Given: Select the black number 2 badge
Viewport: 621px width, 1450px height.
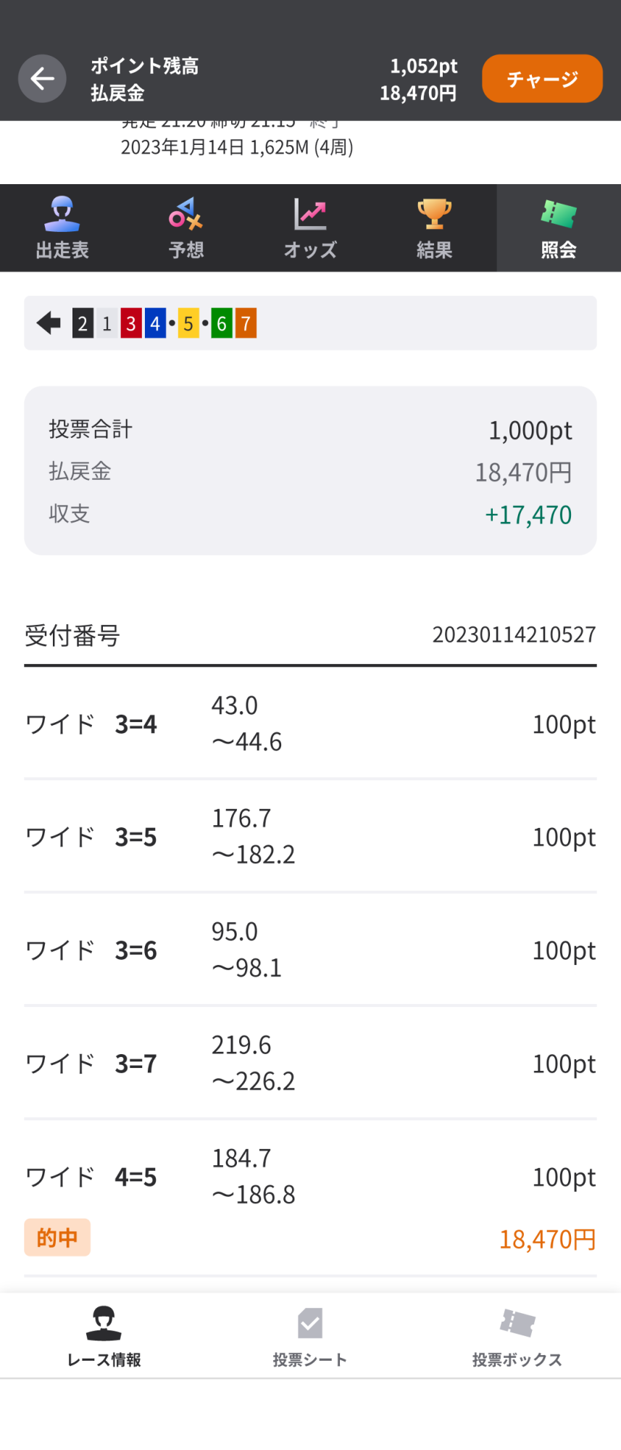Looking at the screenshot, I should 83,323.
